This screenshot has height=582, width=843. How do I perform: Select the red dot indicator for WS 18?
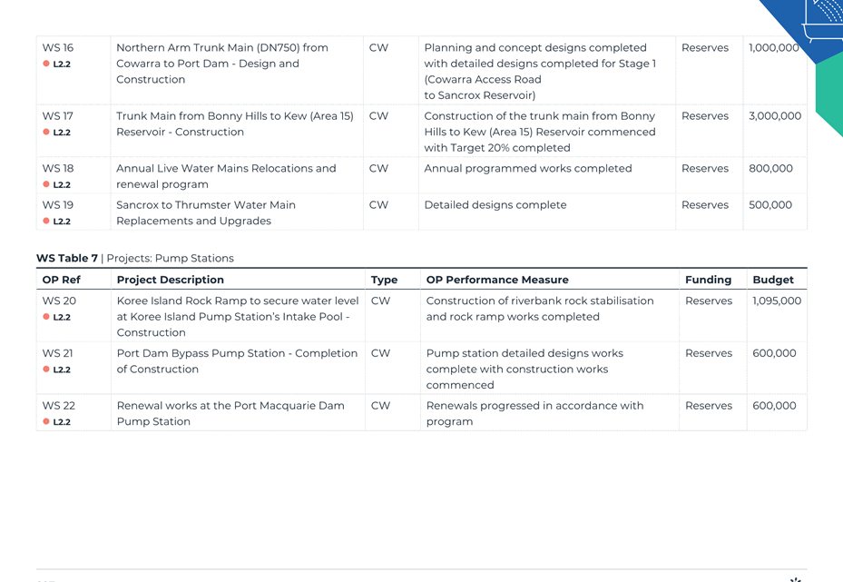tap(46, 184)
